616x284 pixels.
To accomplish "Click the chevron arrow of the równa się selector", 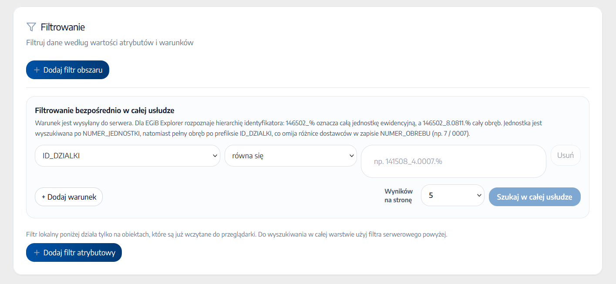I will [x=351, y=156].
